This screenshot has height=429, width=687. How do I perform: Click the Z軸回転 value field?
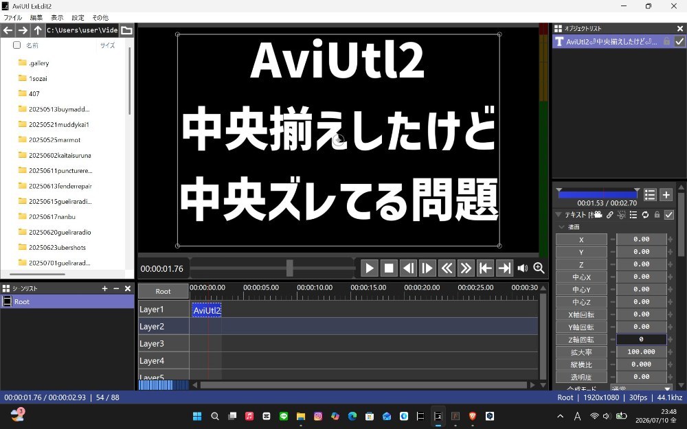pos(642,339)
